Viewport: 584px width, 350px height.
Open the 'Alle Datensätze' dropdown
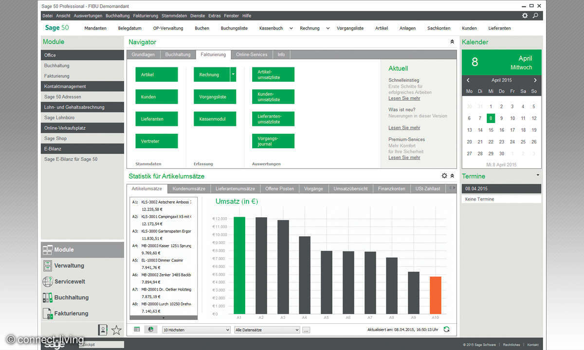click(267, 330)
